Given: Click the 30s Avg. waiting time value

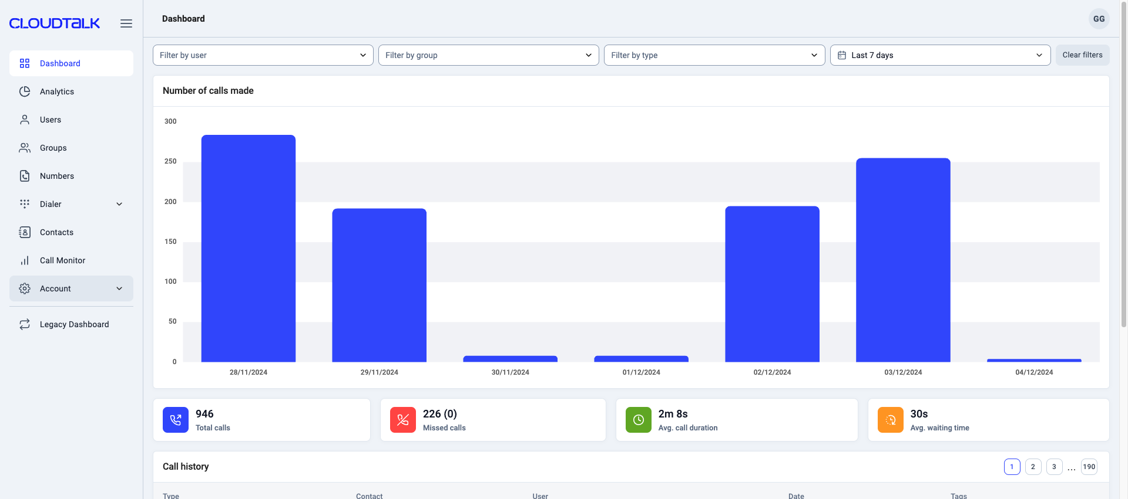Looking at the screenshot, I should [x=919, y=414].
